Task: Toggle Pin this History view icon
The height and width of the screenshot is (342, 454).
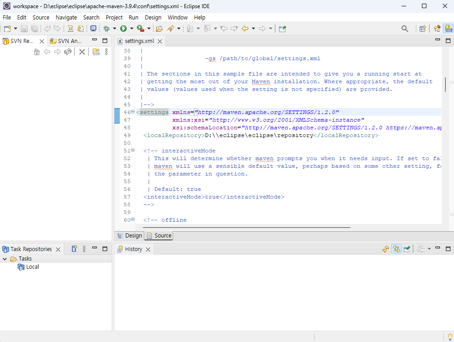Action: (407, 249)
